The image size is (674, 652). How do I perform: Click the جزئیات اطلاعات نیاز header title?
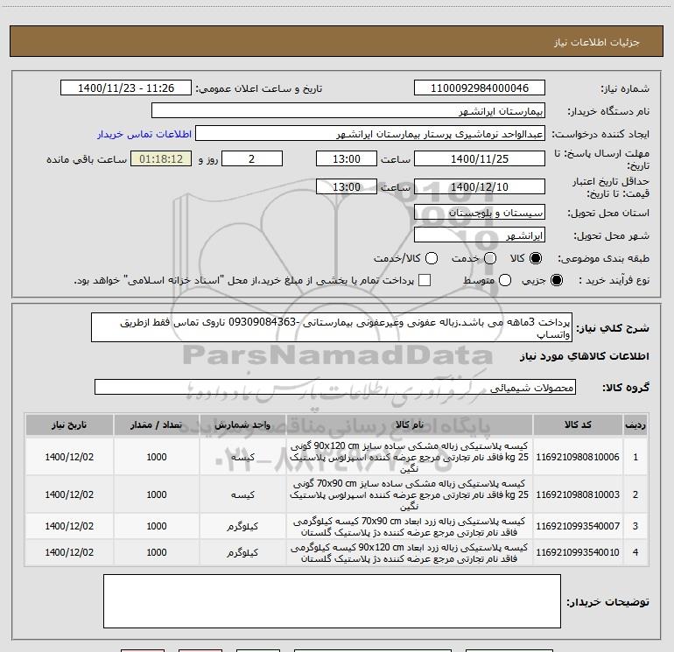596,42
